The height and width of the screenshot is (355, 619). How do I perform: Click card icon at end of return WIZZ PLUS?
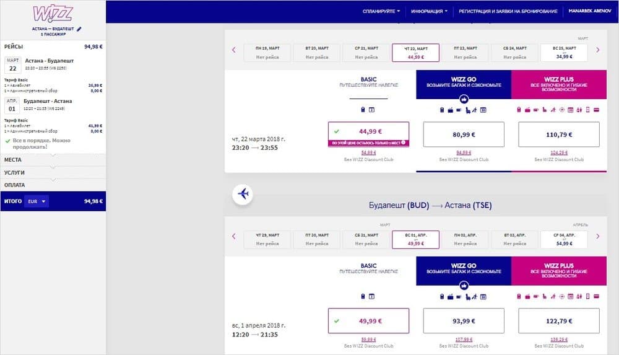[x=597, y=296]
